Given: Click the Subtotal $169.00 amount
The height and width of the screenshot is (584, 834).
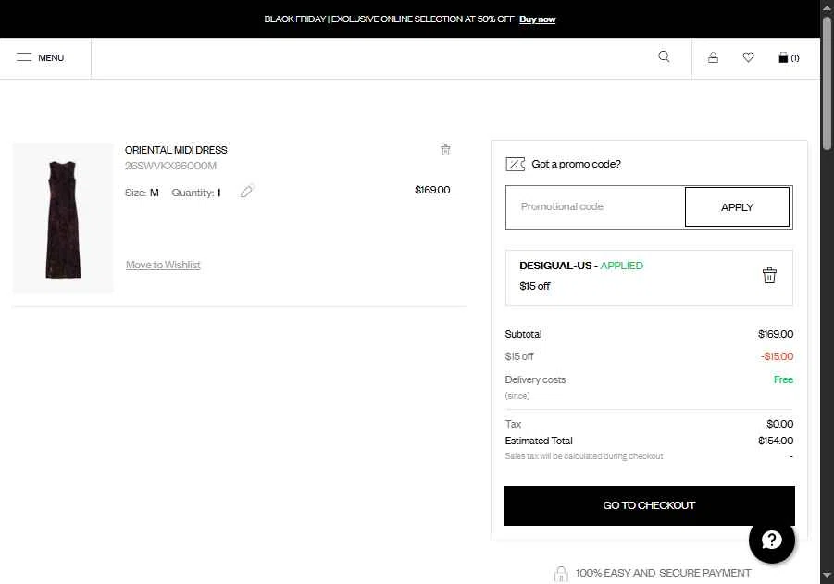Looking at the screenshot, I should 776,334.
